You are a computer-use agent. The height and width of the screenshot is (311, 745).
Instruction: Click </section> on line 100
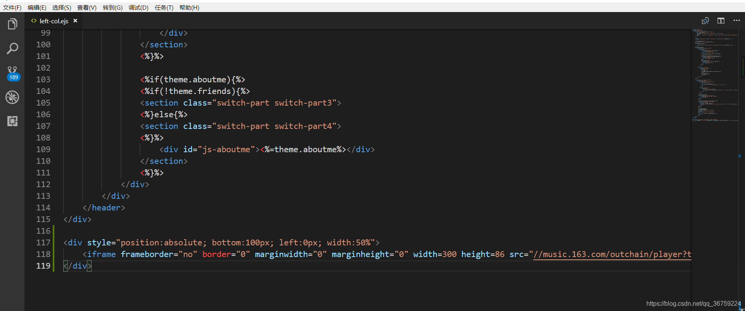click(x=164, y=45)
